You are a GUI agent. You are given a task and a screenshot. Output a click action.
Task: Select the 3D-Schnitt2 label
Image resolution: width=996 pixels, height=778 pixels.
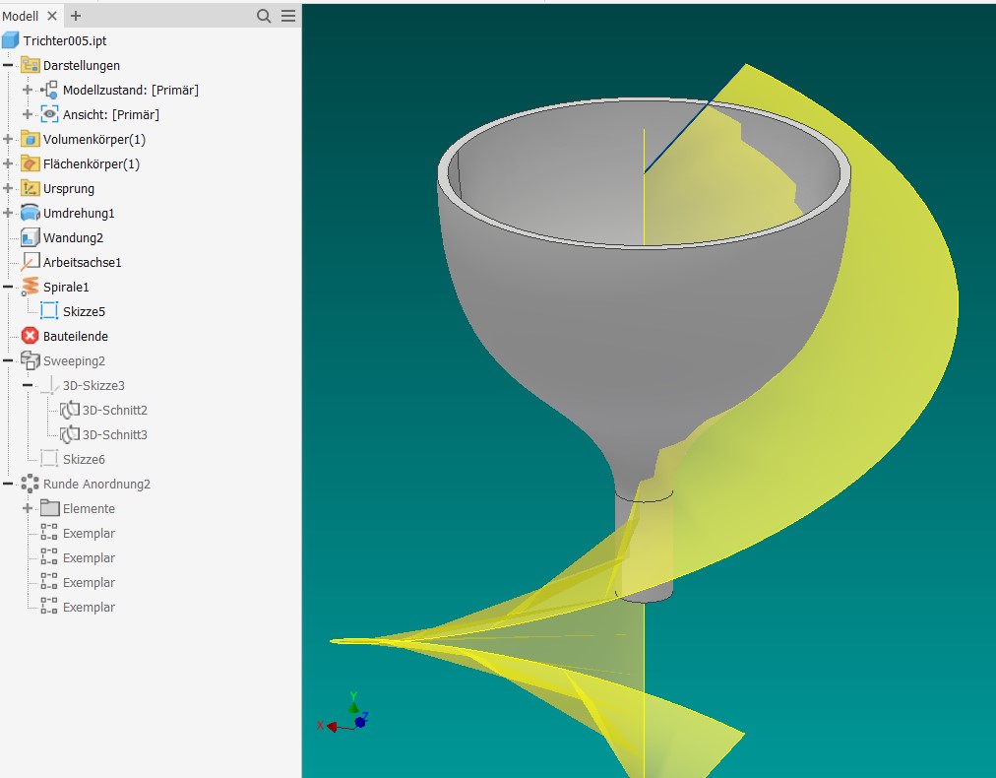[115, 410]
